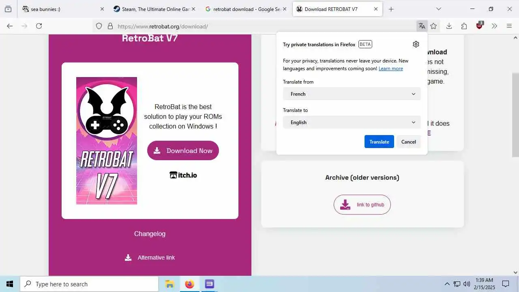Reload the current page
The width and height of the screenshot is (519, 292).
click(x=39, y=26)
